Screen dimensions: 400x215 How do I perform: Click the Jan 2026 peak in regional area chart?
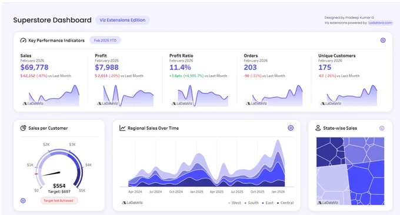(x=278, y=140)
